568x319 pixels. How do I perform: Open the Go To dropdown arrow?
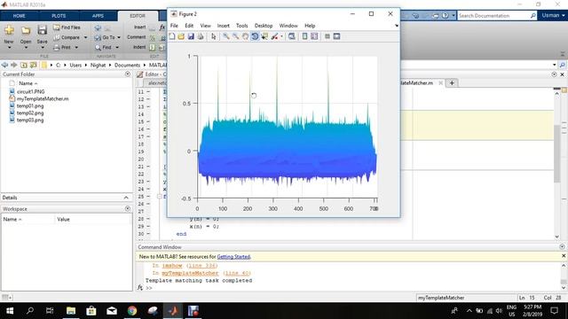click(x=119, y=37)
